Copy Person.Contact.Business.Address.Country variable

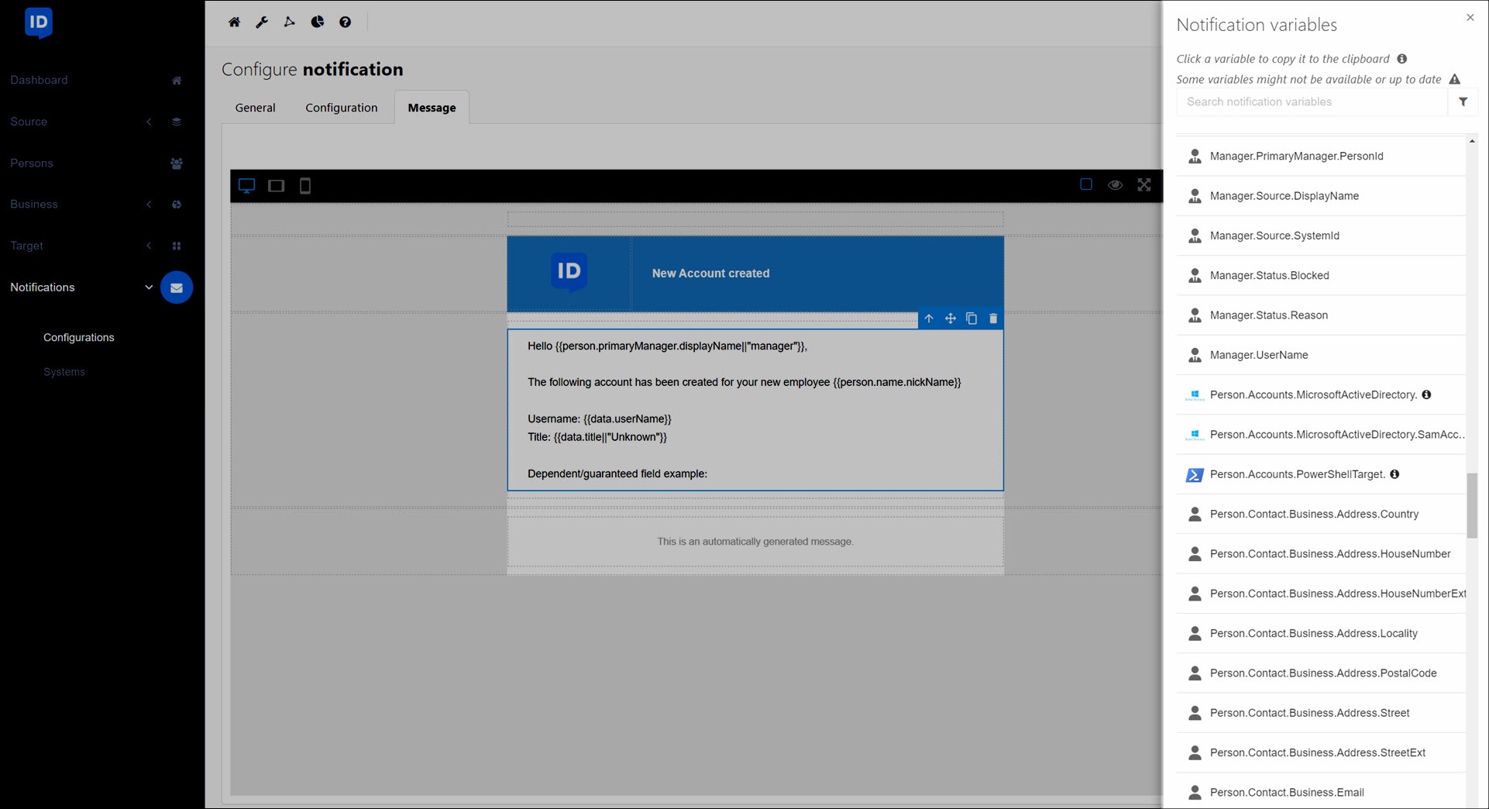tap(1321, 514)
